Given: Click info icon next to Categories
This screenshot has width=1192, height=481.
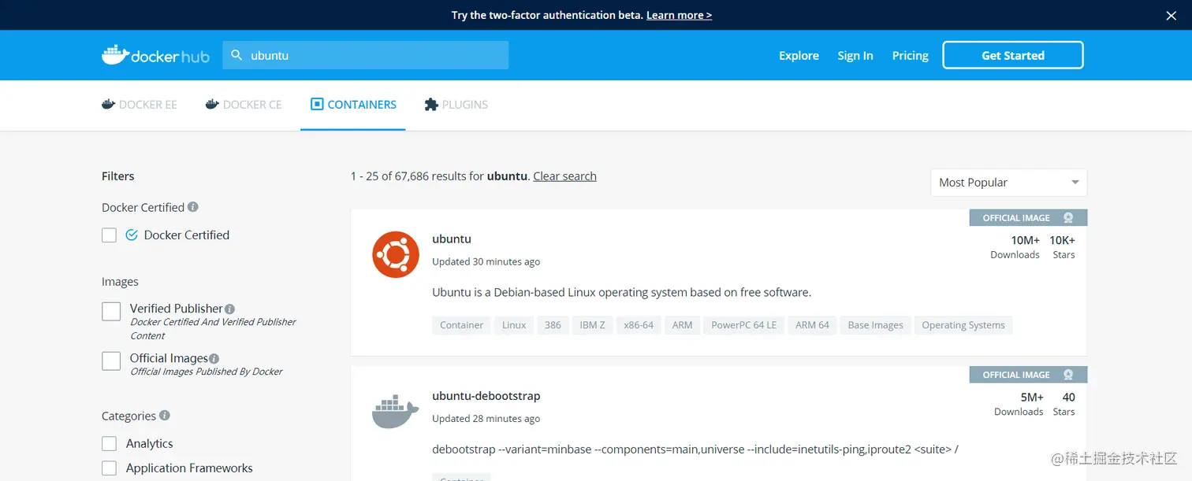Looking at the screenshot, I should tap(165, 415).
